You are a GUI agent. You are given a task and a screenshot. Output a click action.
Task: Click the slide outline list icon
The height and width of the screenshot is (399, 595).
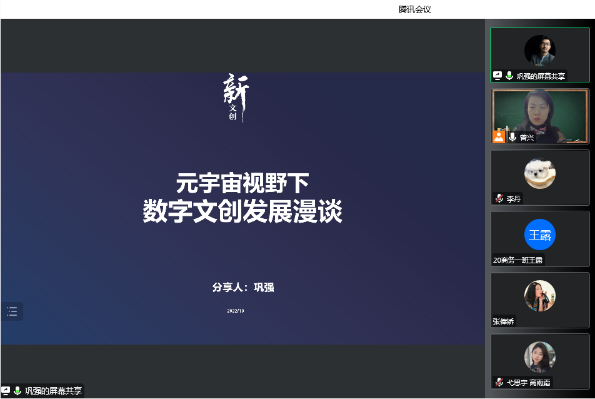tap(12, 311)
